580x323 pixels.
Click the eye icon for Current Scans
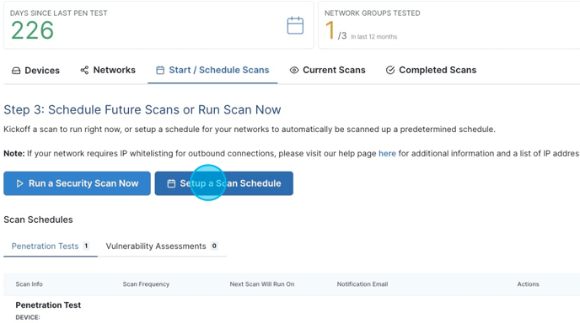point(294,70)
